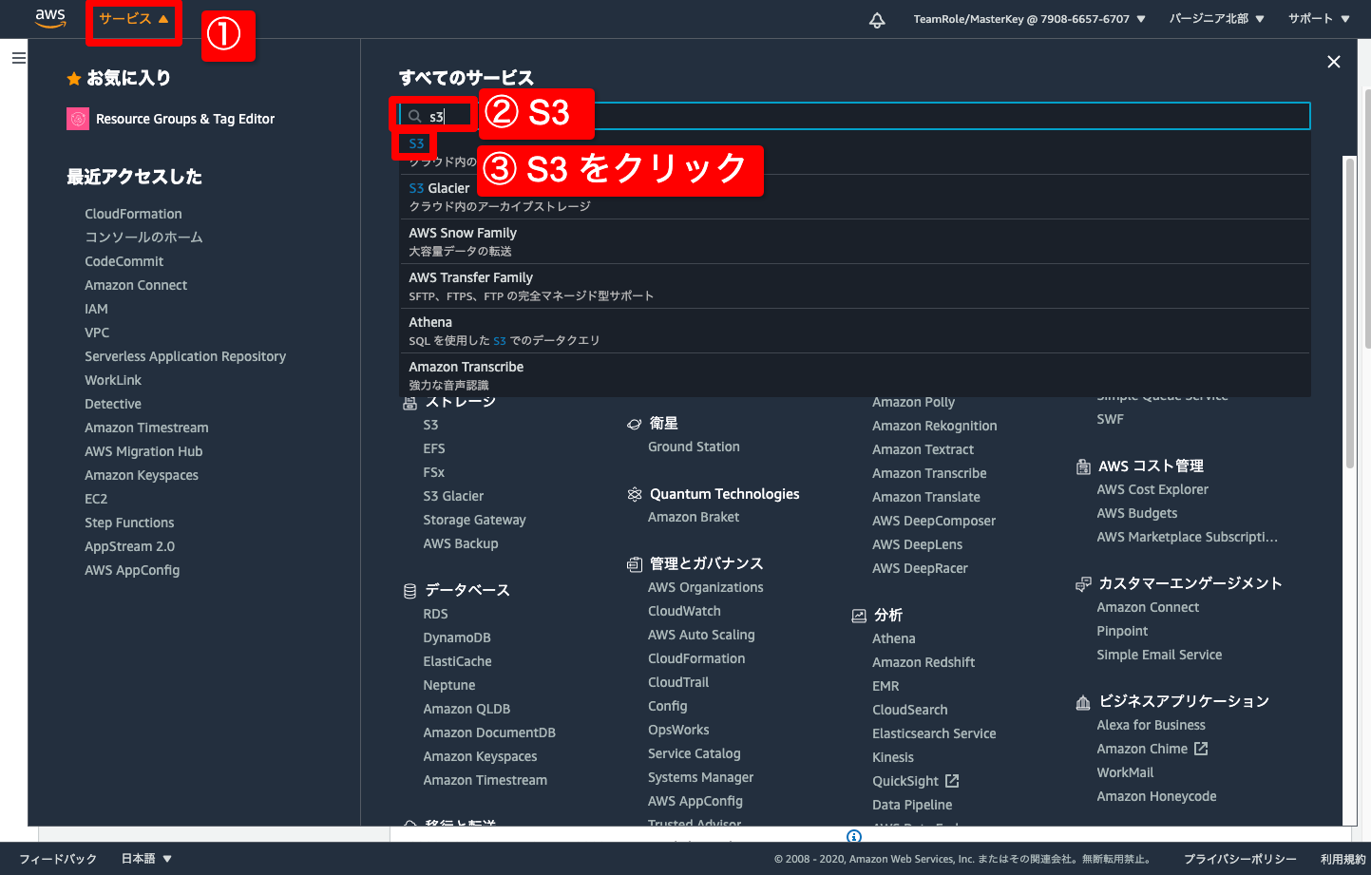This screenshot has width=1371, height=875.
Task: Click the Management and Governance category icon
Action: click(x=635, y=564)
